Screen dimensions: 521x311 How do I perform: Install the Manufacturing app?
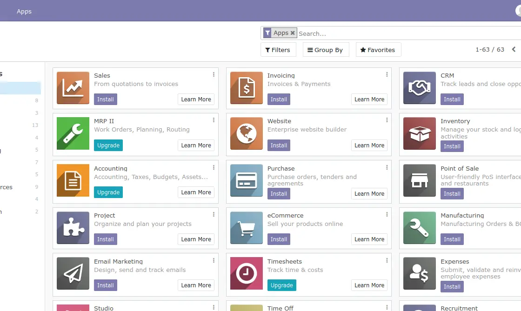[x=452, y=239]
